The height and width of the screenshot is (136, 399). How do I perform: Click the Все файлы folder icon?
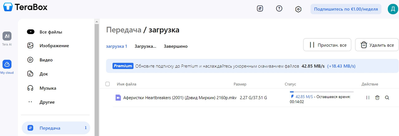(x=31, y=32)
